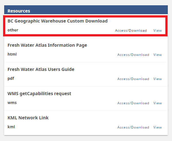
Task: Open WMS getCapabilities request title
Action: click(39, 94)
